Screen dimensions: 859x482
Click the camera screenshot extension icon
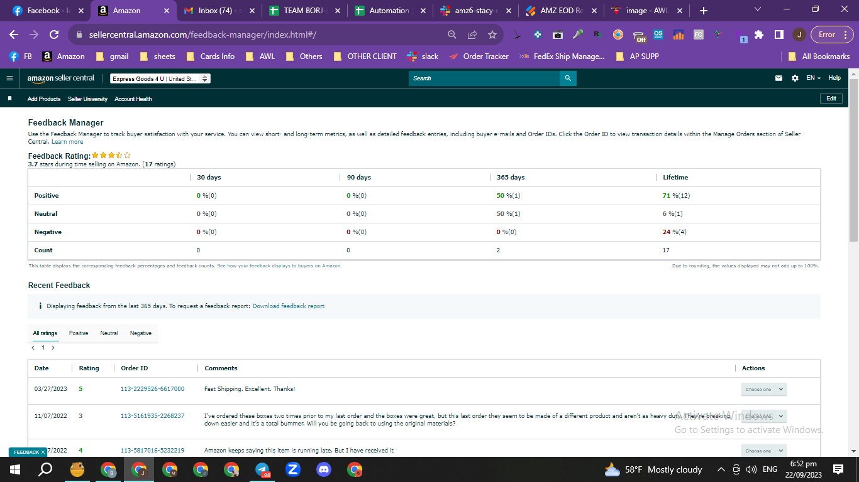tap(558, 35)
